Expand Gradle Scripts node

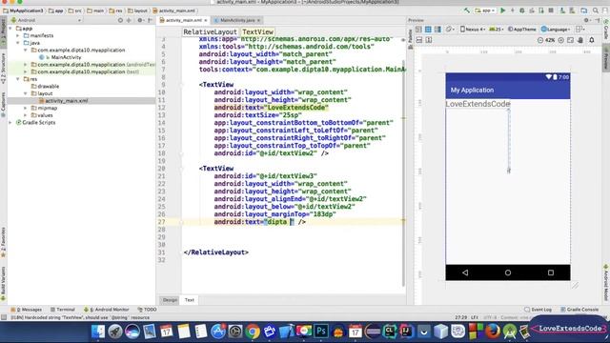pyautogui.click(x=10, y=123)
